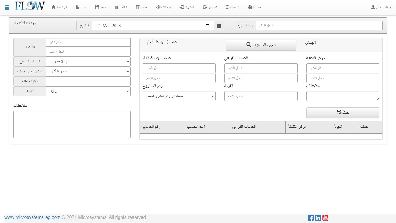Visit the www.microsystems-eg.com link
Viewport: 396px width, 223px height.
coord(32,217)
